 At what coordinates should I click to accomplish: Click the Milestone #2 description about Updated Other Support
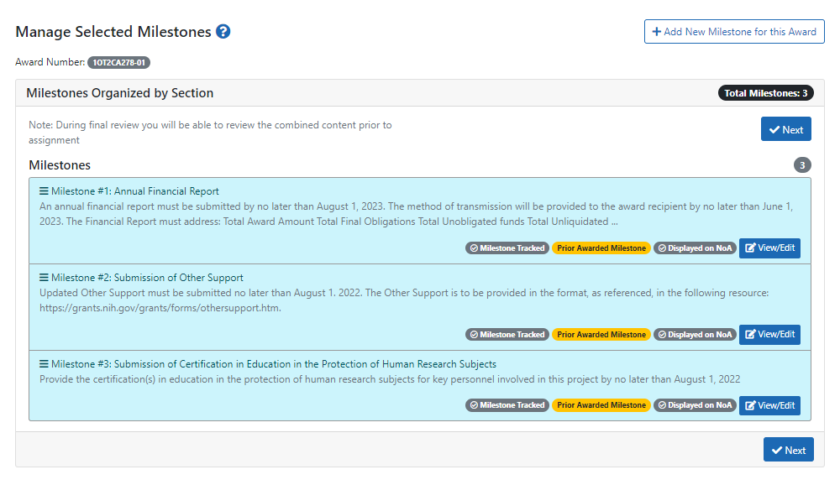404,300
